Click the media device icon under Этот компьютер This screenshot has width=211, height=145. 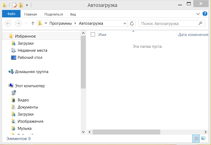[14, 93]
